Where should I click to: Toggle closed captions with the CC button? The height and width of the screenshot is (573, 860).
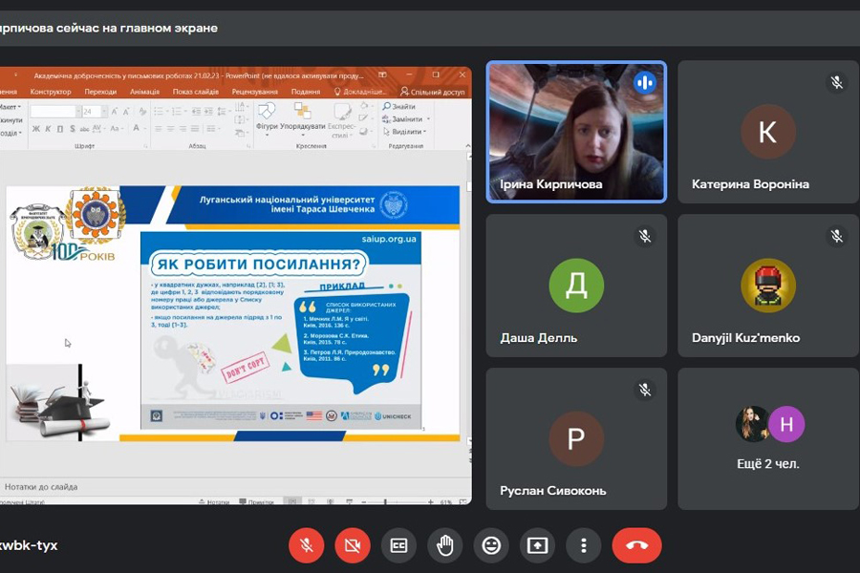click(x=398, y=545)
